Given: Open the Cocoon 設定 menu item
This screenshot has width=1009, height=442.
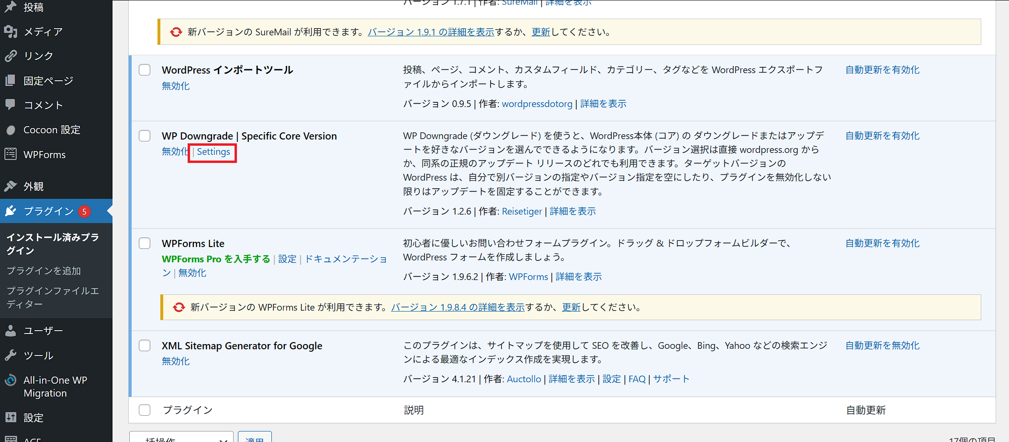Looking at the screenshot, I should [x=52, y=130].
